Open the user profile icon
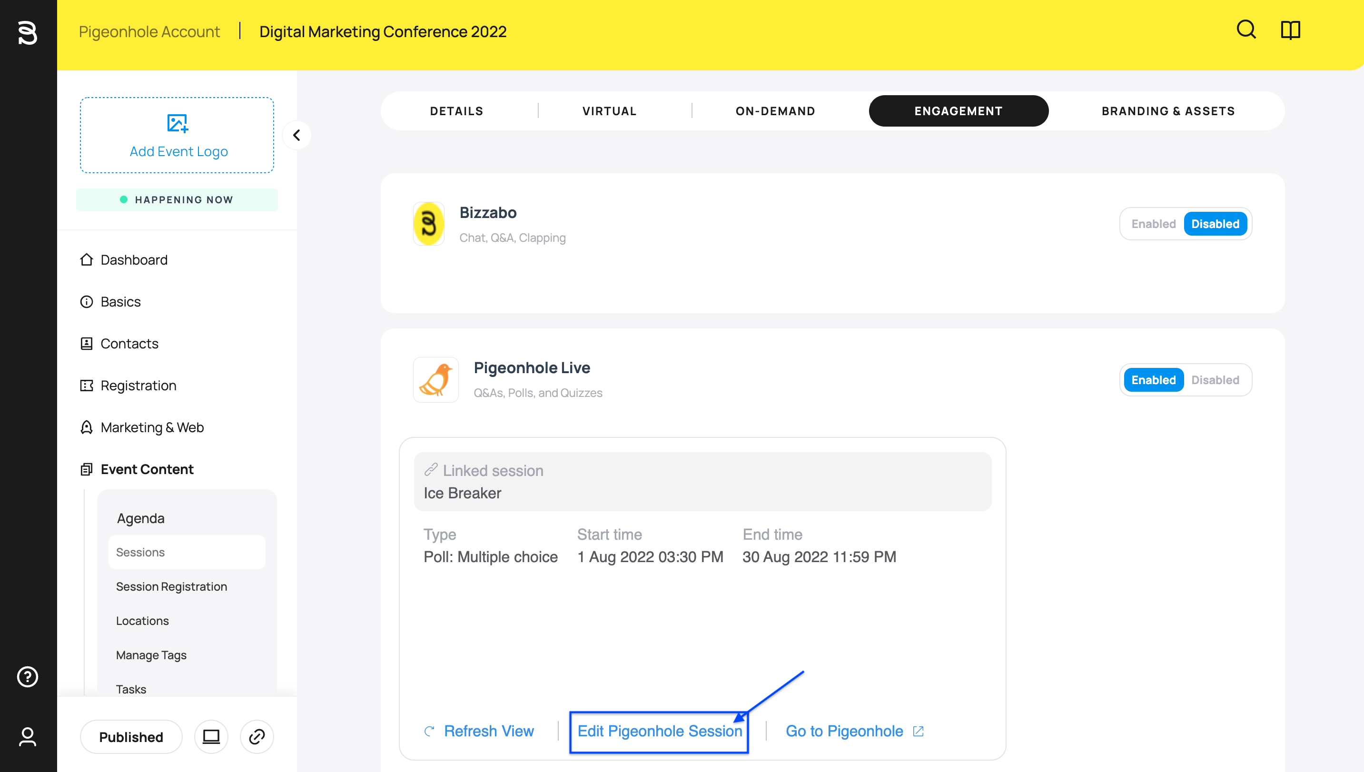Image resolution: width=1364 pixels, height=772 pixels. click(x=28, y=737)
